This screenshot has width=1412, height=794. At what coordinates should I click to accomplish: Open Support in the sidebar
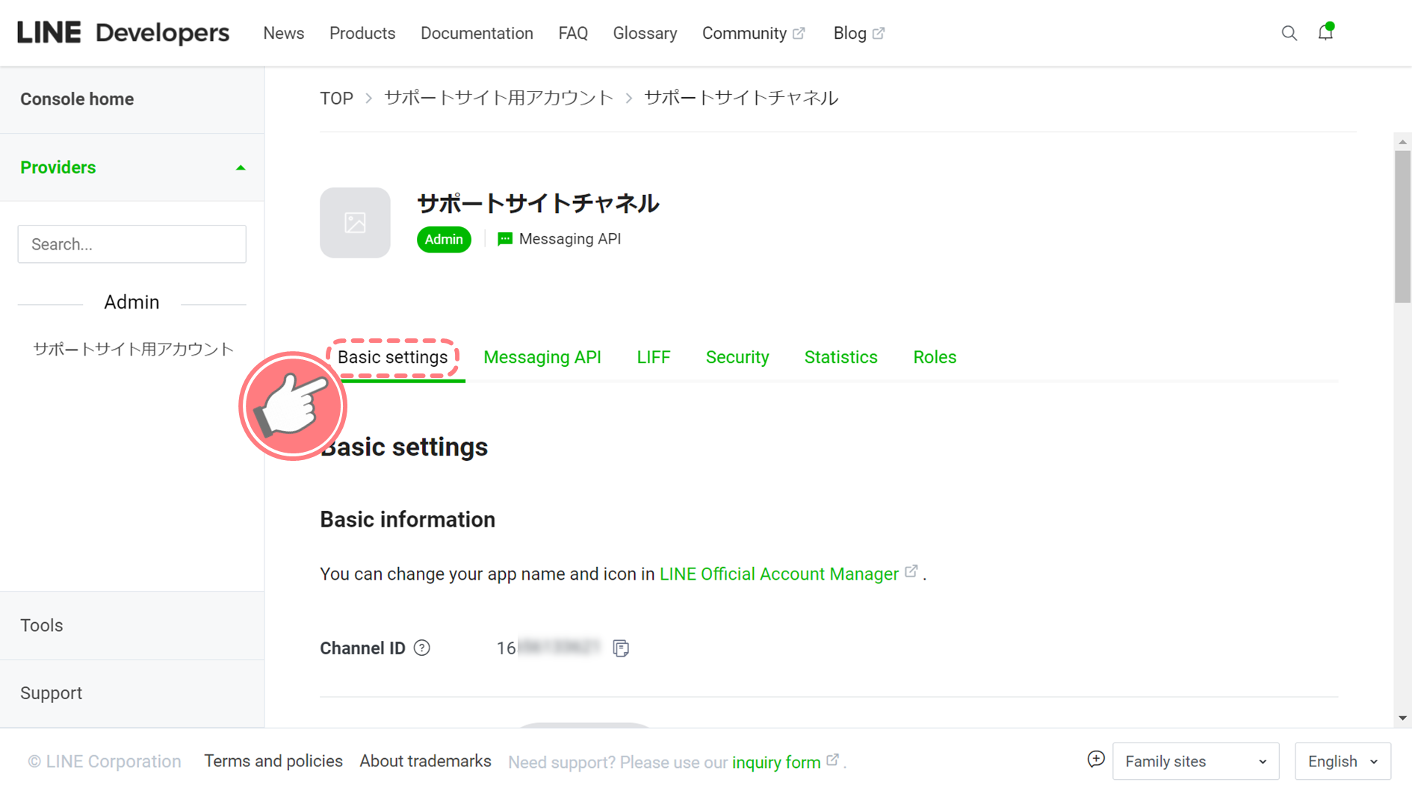tap(51, 693)
